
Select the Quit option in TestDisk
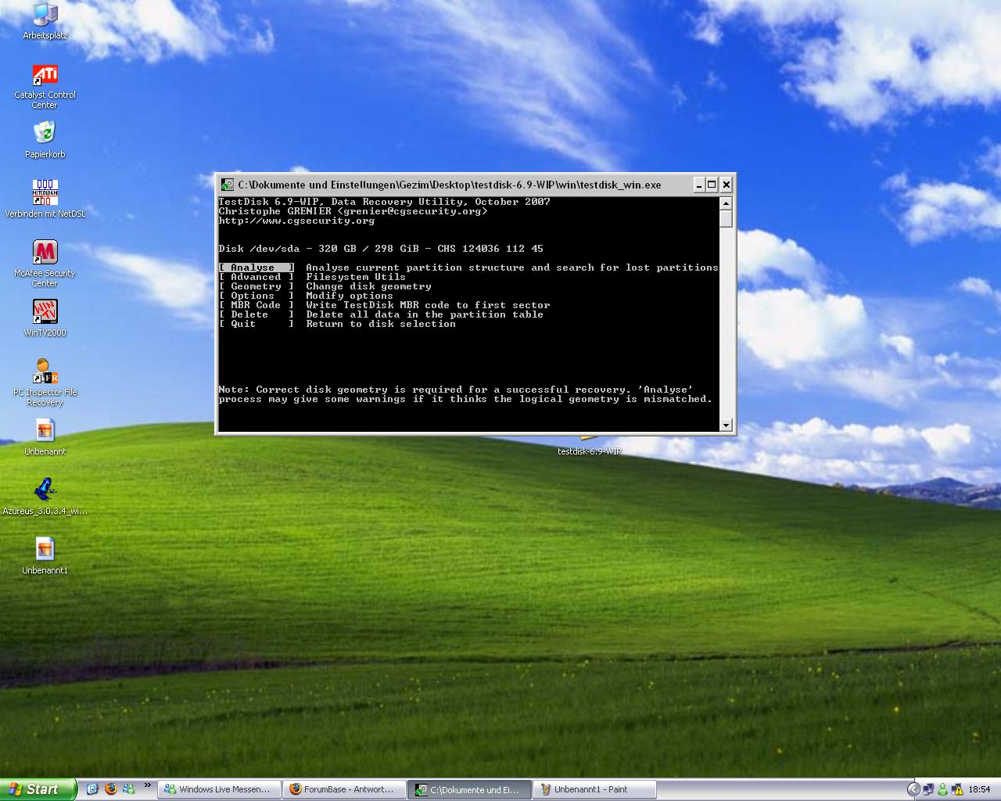[x=257, y=324]
